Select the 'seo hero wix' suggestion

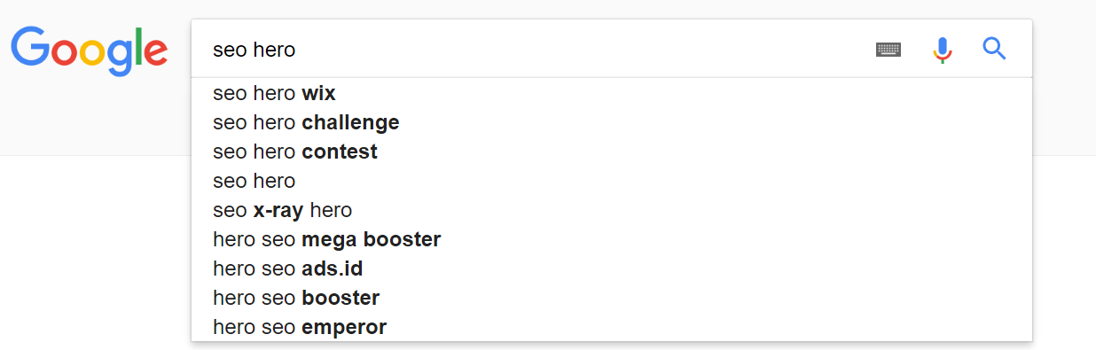[612, 93]
